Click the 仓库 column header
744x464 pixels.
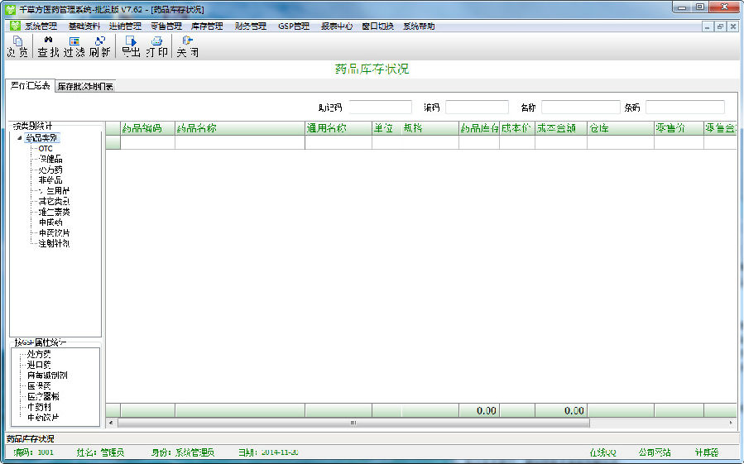click(x=621, y=128)
